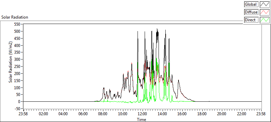
Task: Click the 500 y-axis tick label
Action: [x=18, y=31]
